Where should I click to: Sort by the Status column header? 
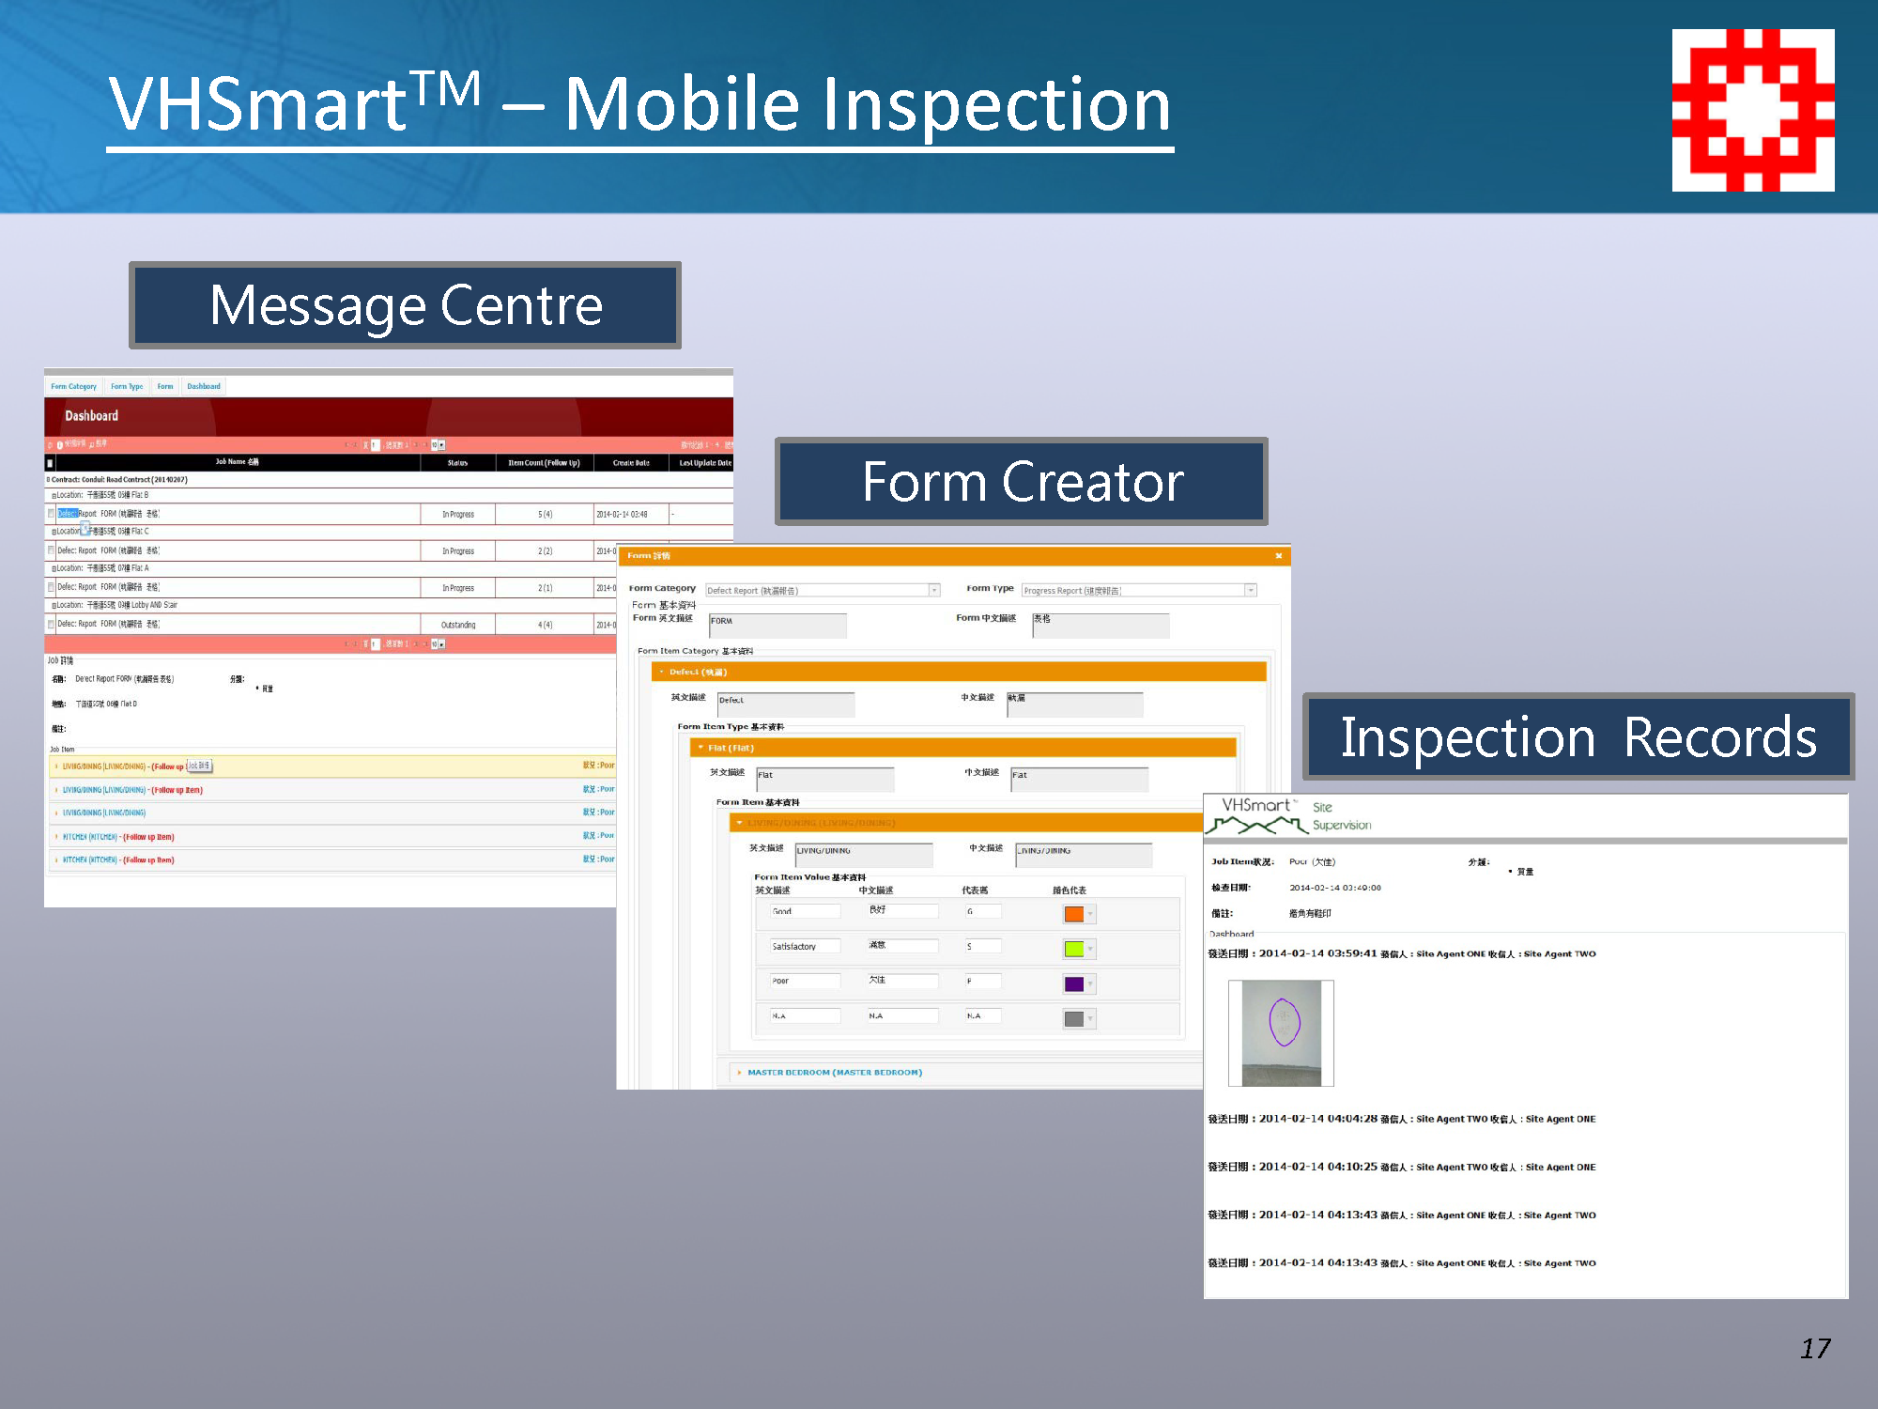457,462
